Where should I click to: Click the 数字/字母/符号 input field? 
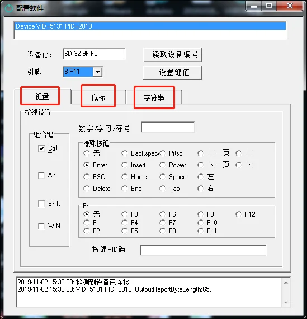point(168,128)
